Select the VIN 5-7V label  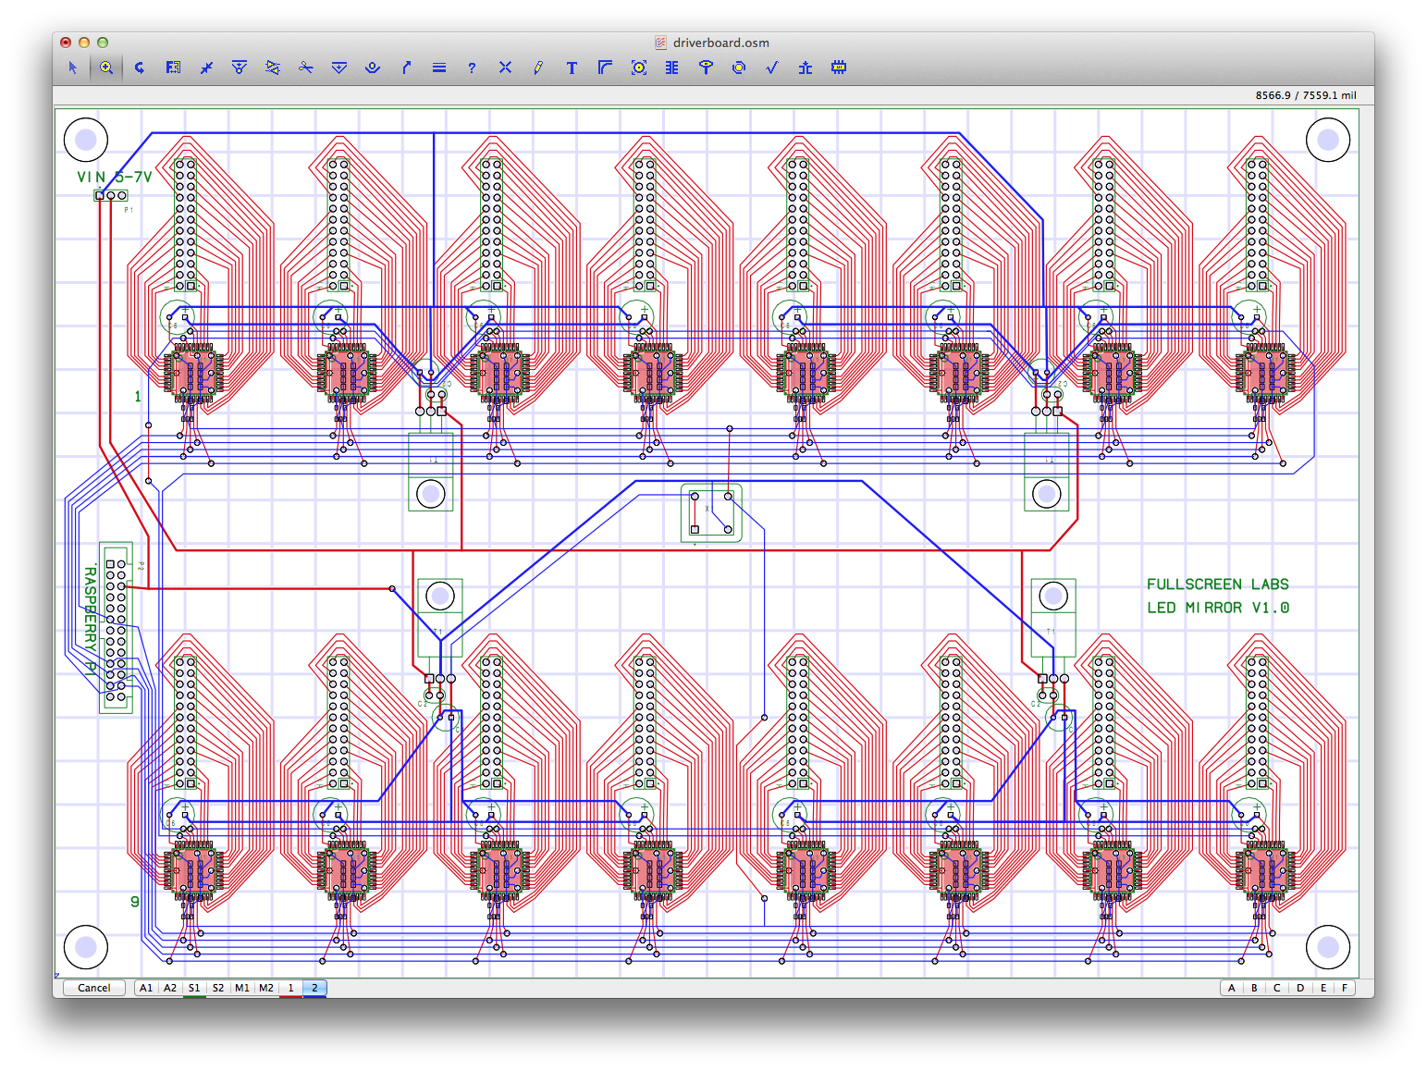click(x=114, y=177)
